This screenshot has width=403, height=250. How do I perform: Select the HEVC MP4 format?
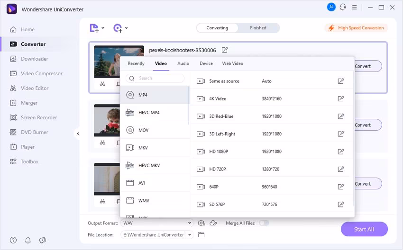155,112
